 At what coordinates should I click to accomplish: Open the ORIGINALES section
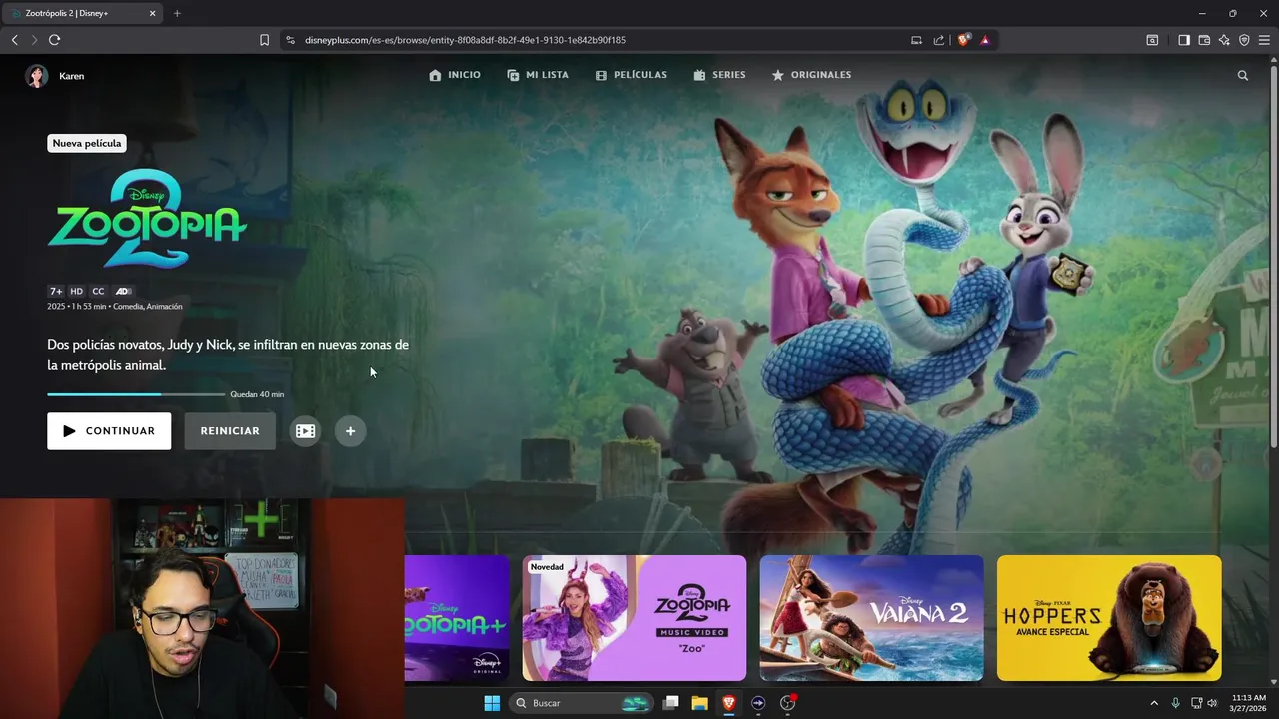coord(811,75)
